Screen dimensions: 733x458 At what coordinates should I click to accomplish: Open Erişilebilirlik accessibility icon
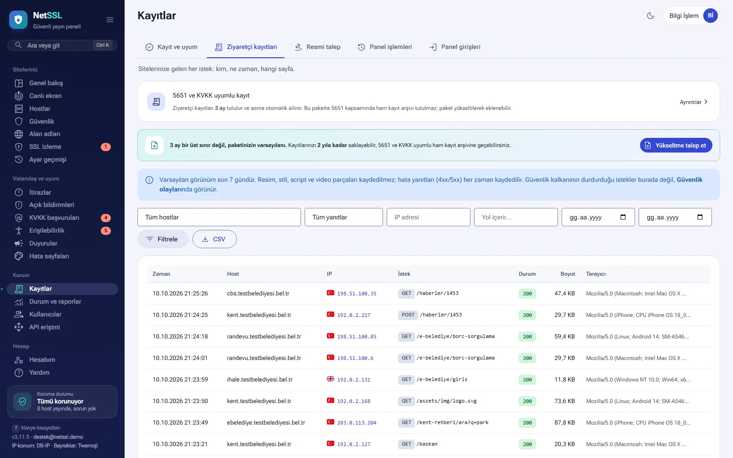[x=19, y=230]
